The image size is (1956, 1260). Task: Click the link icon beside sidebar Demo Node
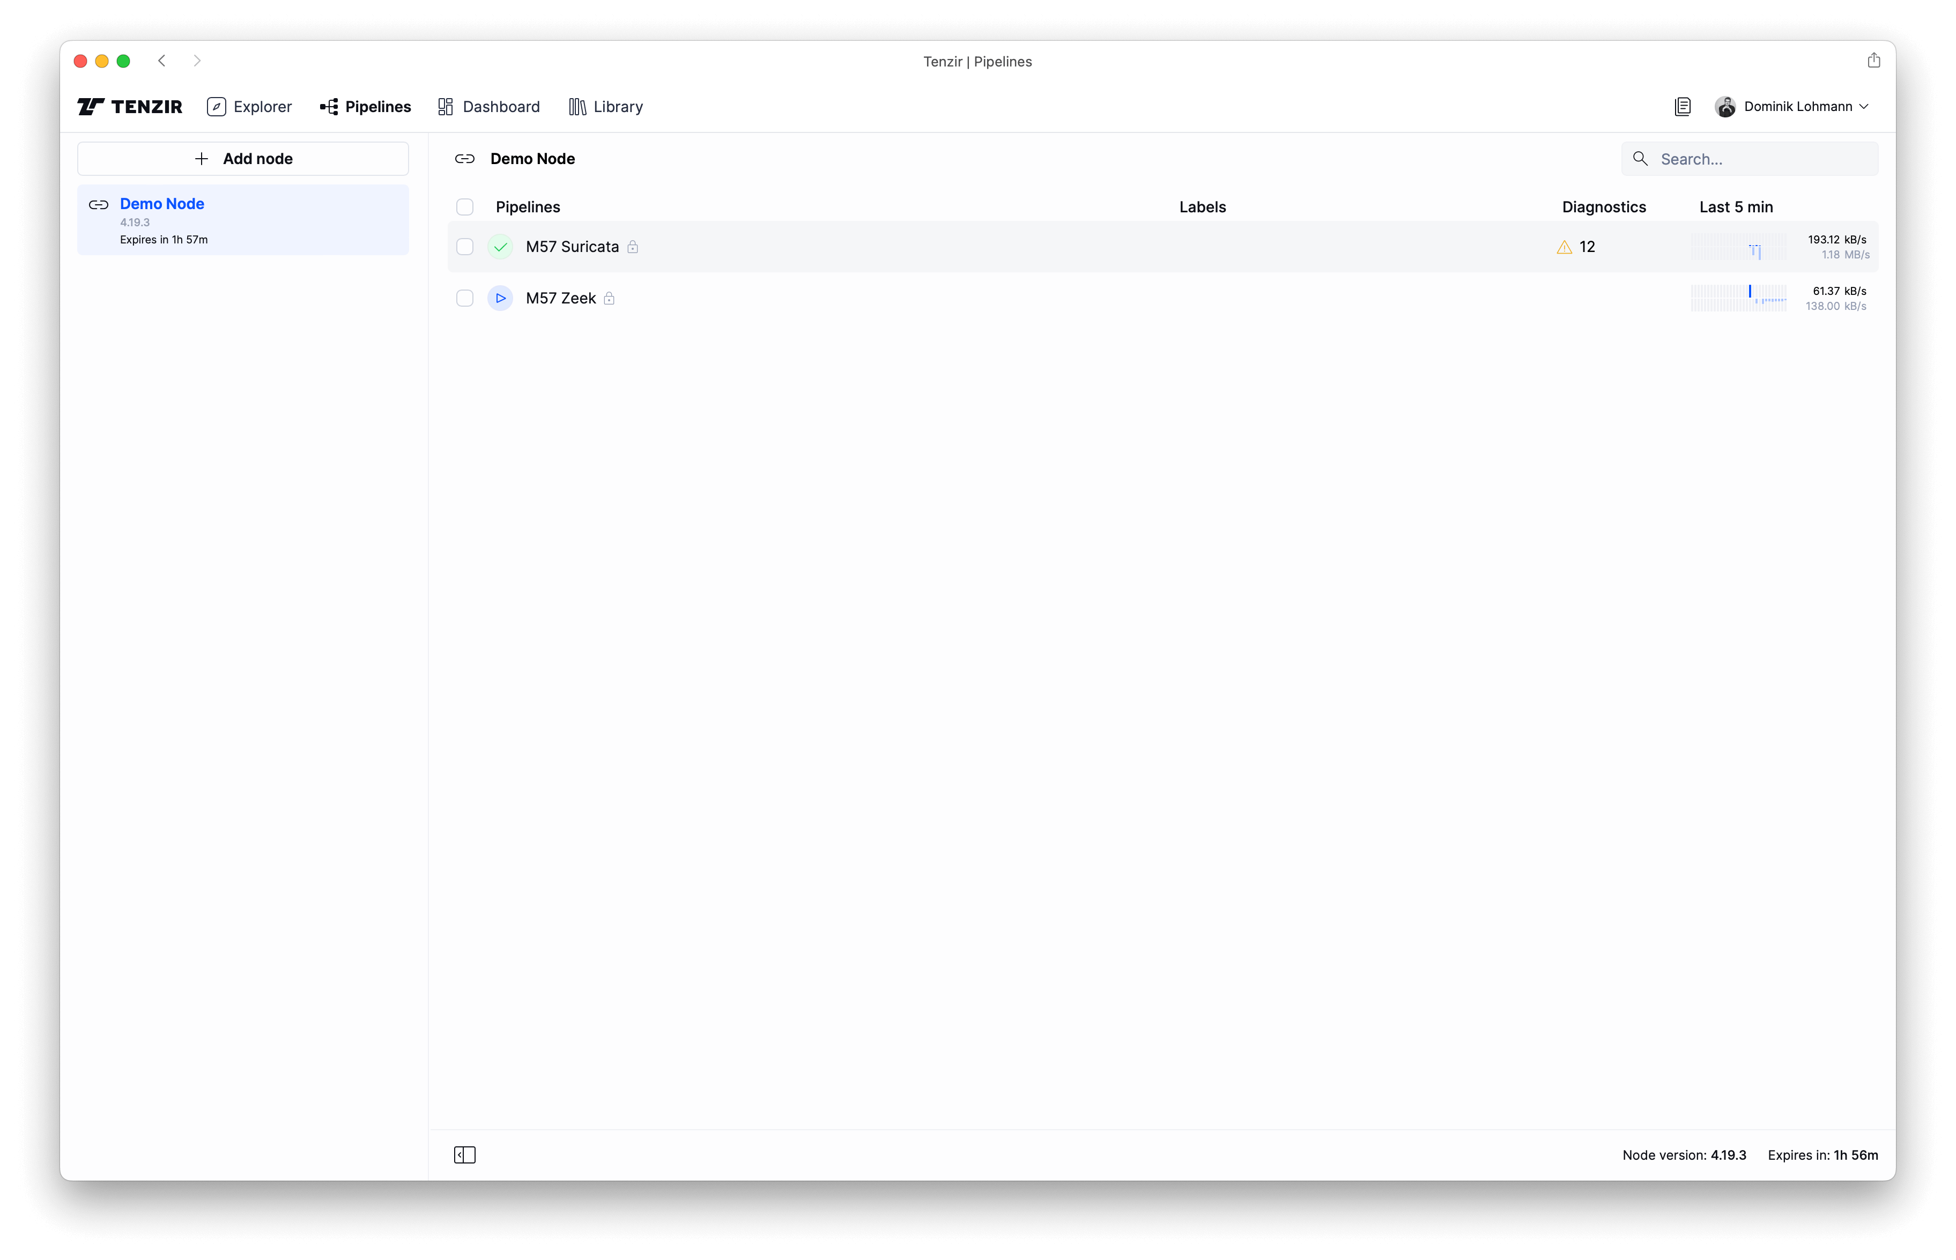click(x=98, y=204)
